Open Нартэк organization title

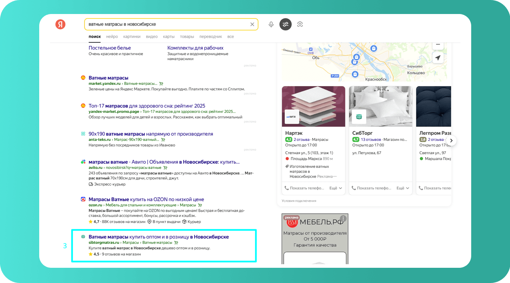tap(294, 133)
